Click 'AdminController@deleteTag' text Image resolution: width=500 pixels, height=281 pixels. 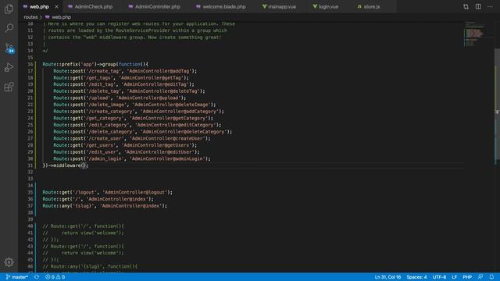click(162, 91)
